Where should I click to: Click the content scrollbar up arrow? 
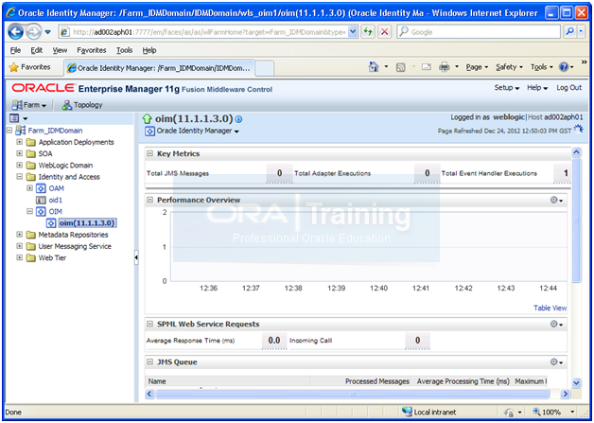(x=576, y=152)
